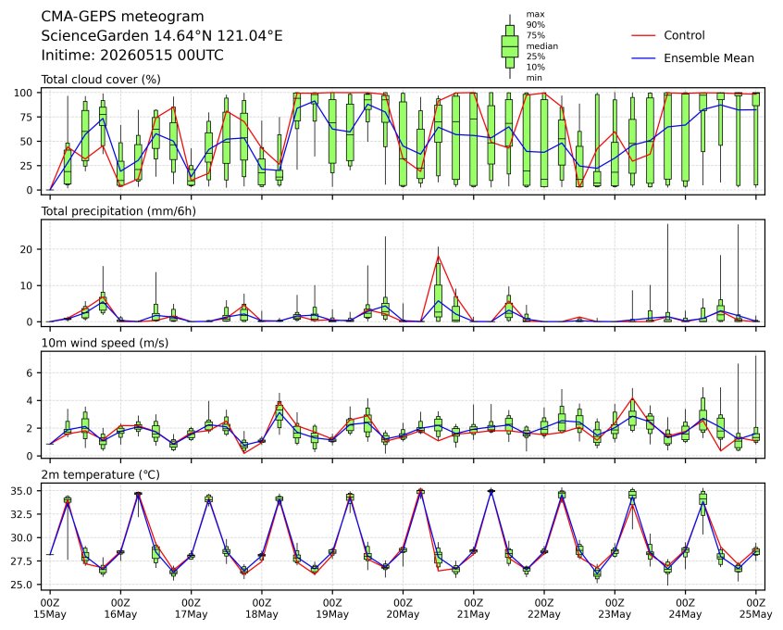Select the Ensemble Mean legend label

click(709, 58)
